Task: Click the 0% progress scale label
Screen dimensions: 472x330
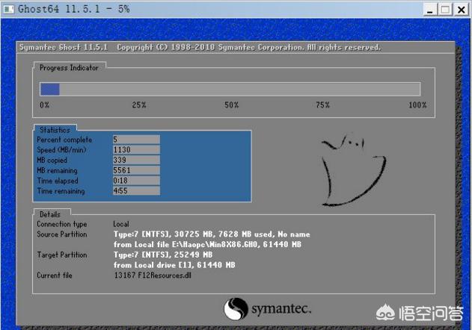Action: tap(45, 105)
